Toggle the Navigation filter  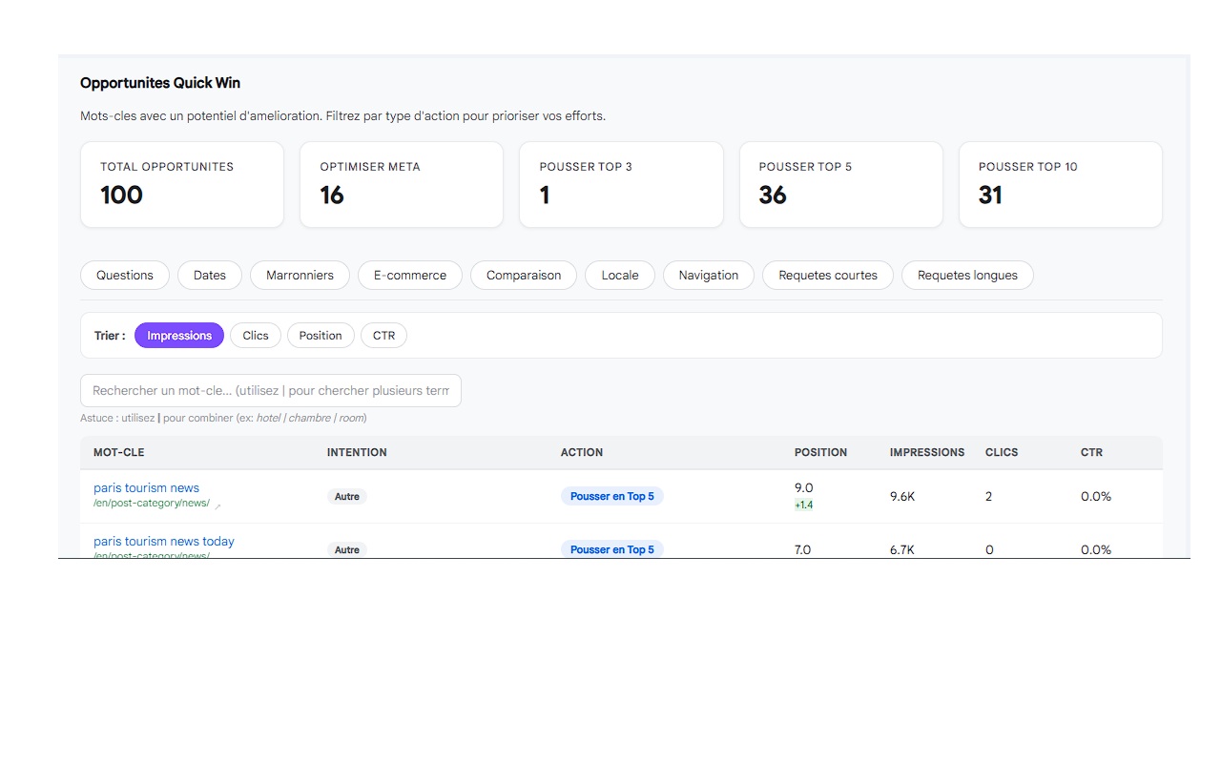708,275
